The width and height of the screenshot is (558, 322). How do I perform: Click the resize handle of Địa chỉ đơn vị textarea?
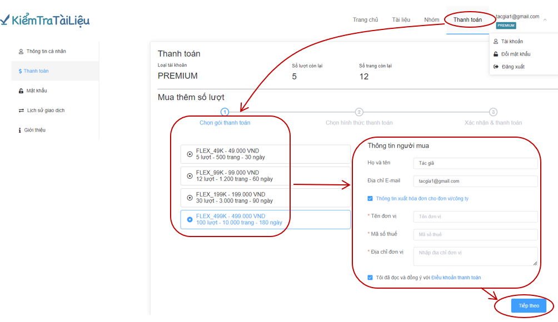click(x=535, y=263)
